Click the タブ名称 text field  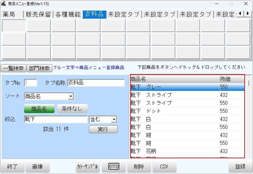[96, 83]
